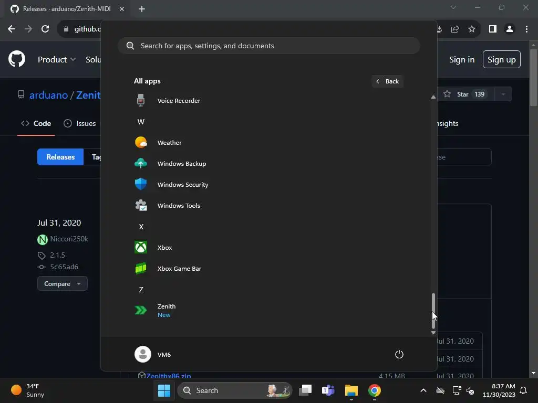Open the weather widget showing 34°F Sunny
Viewport: 538px width, 403px height.
[28, 390]
